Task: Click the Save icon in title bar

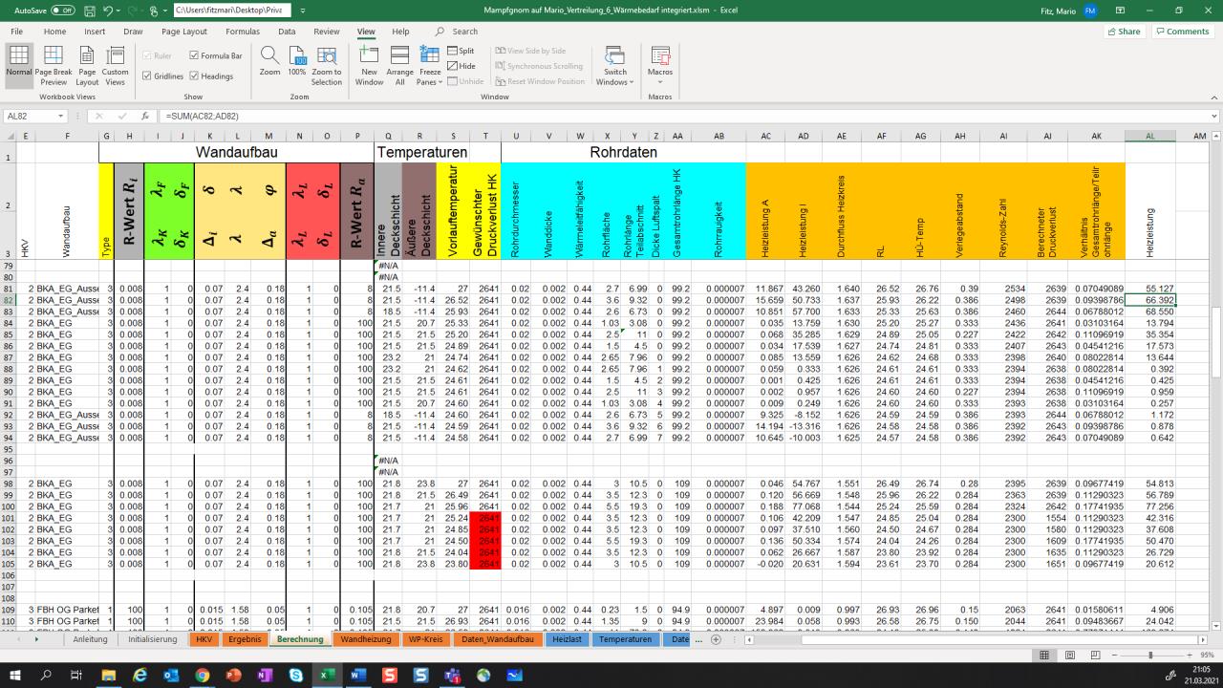Action: coord(89,11)
